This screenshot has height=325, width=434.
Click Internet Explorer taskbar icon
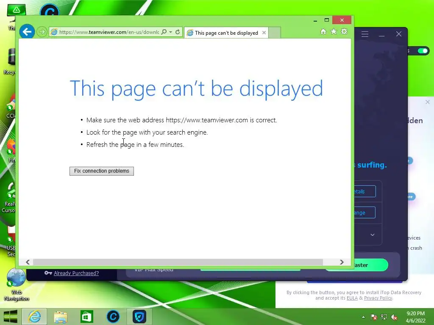pos(34,317)
